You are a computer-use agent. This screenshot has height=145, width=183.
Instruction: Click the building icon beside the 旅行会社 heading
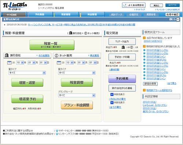pyautogui.click(x=7, y=55)
